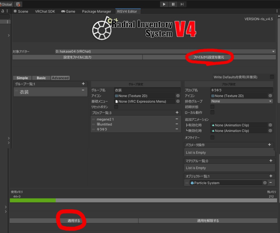Pick an animation clip for 有効化時
This screenshot has width=280, height=233.
click(x=270, y=125)
